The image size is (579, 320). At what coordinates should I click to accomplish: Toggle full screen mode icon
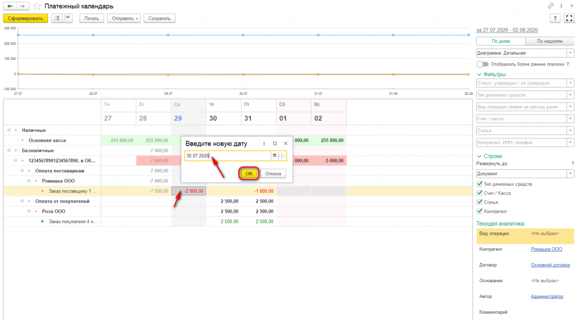[569, 19]
